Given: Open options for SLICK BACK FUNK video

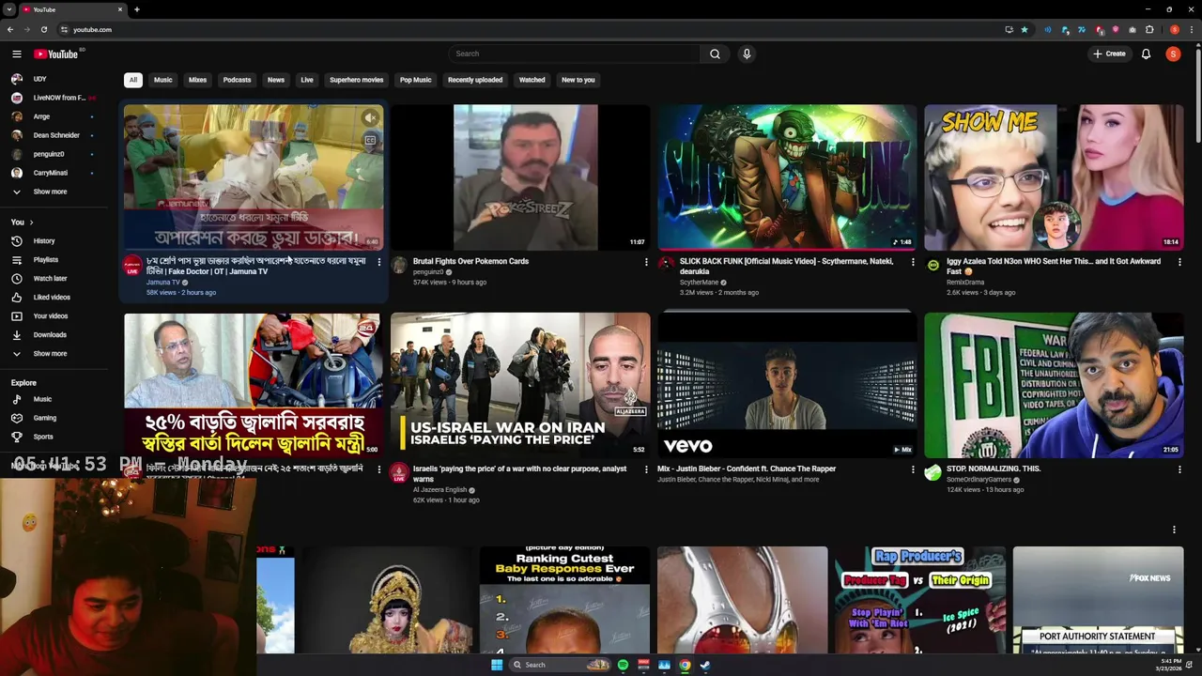Looking at the screenshot, I should [x=913, y=262].
